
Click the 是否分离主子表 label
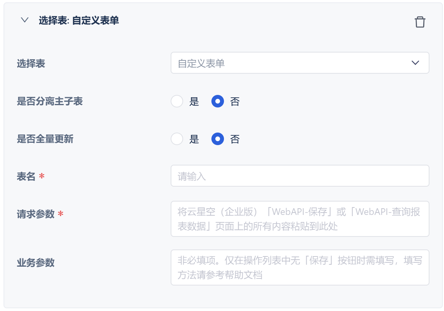(50, 102)
